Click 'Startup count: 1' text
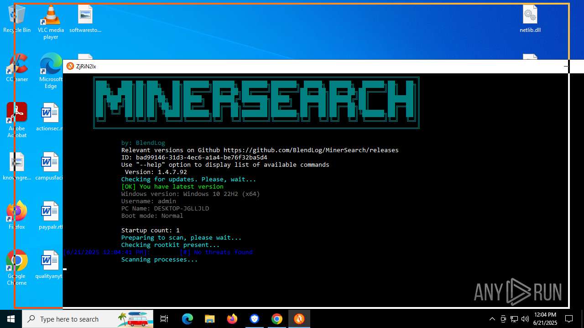584x328 pixels. (x=151, y=230)
